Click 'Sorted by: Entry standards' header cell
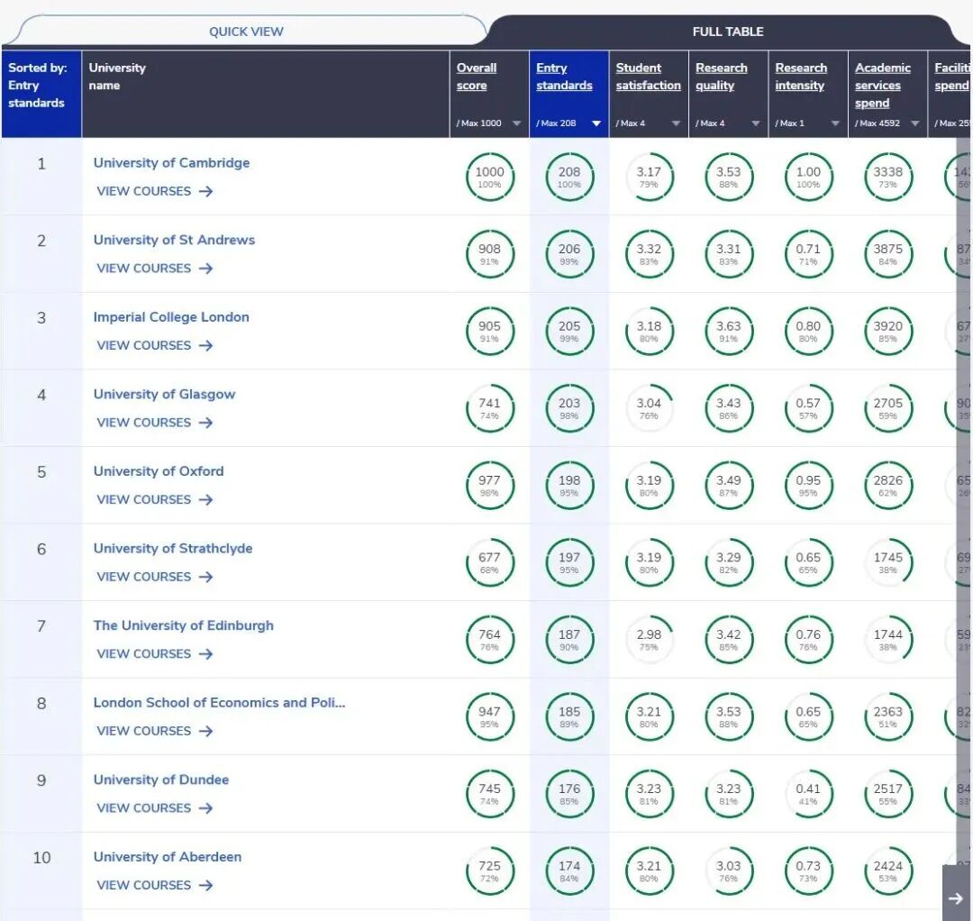Screen dimensions: 973x921 coord(41,94)
